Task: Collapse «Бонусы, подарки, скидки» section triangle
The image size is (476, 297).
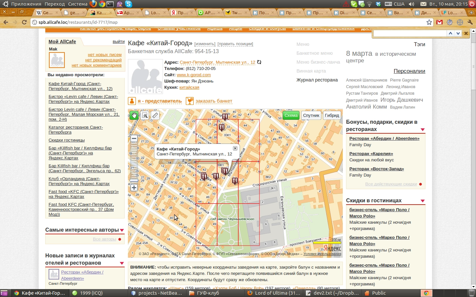Action: (422, 130)
